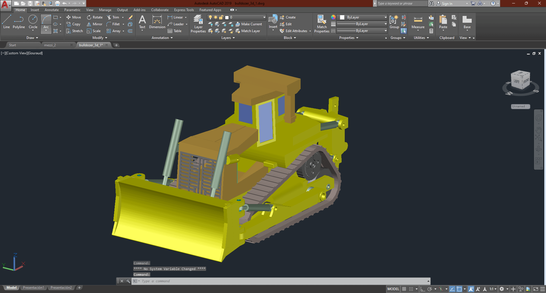Toggle ortho mode in status bar
The image size is (546, 293).
coord(423,289)
